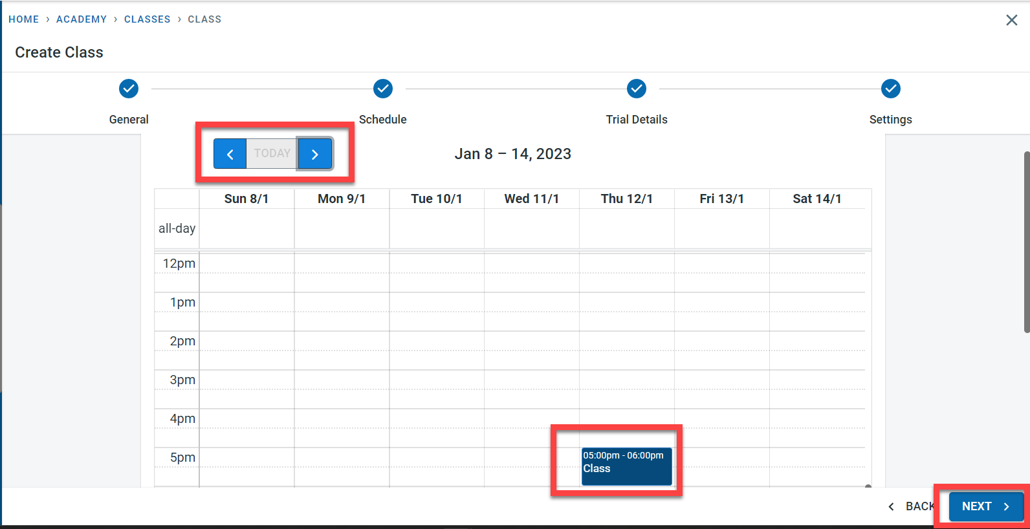1030x529 pixels.
Task: Select the 2pm slot on Tuesday
Action: tap(437, 341)
